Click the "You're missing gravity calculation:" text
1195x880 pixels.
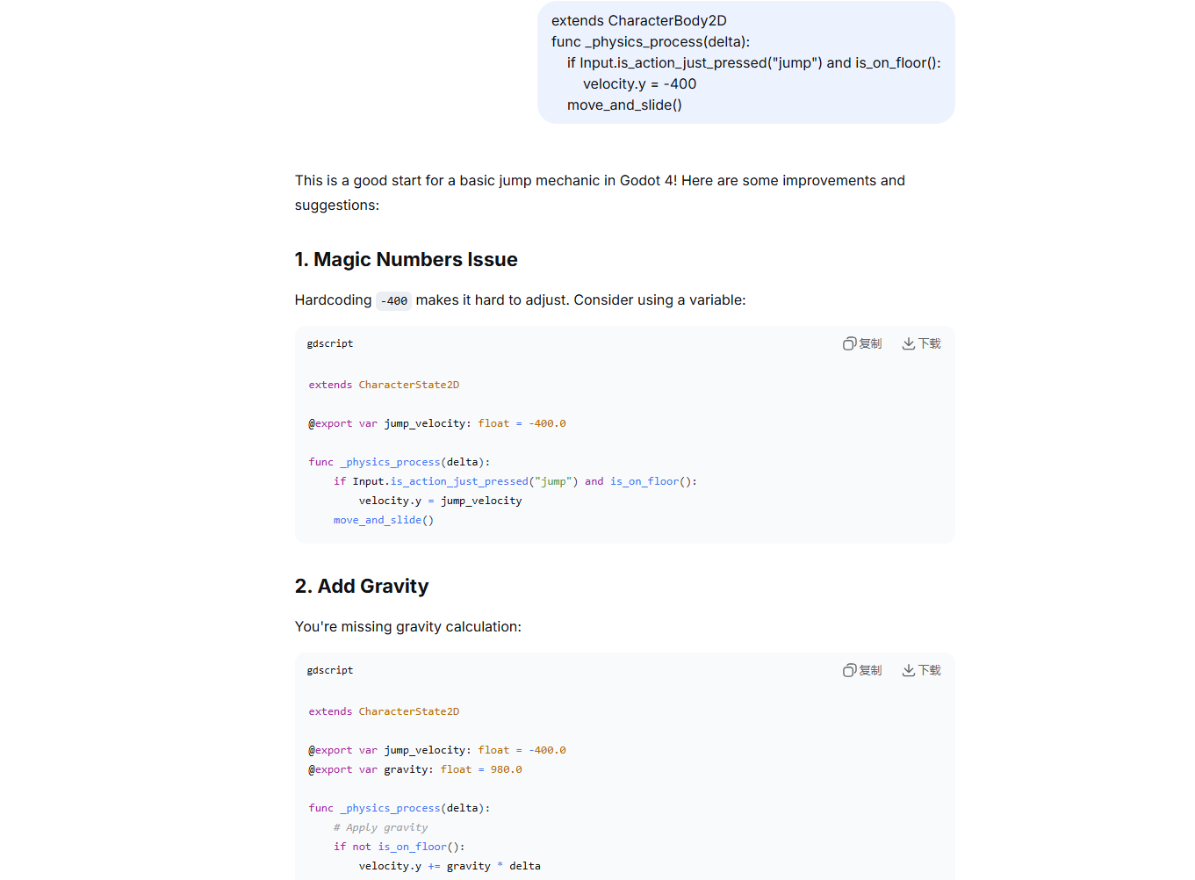click(x=408, y=627)
